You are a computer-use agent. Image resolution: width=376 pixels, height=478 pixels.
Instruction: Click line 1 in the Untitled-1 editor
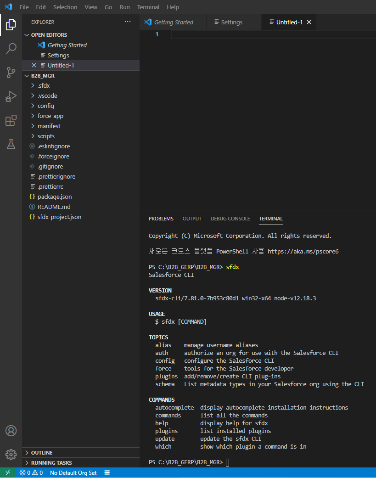273,34
